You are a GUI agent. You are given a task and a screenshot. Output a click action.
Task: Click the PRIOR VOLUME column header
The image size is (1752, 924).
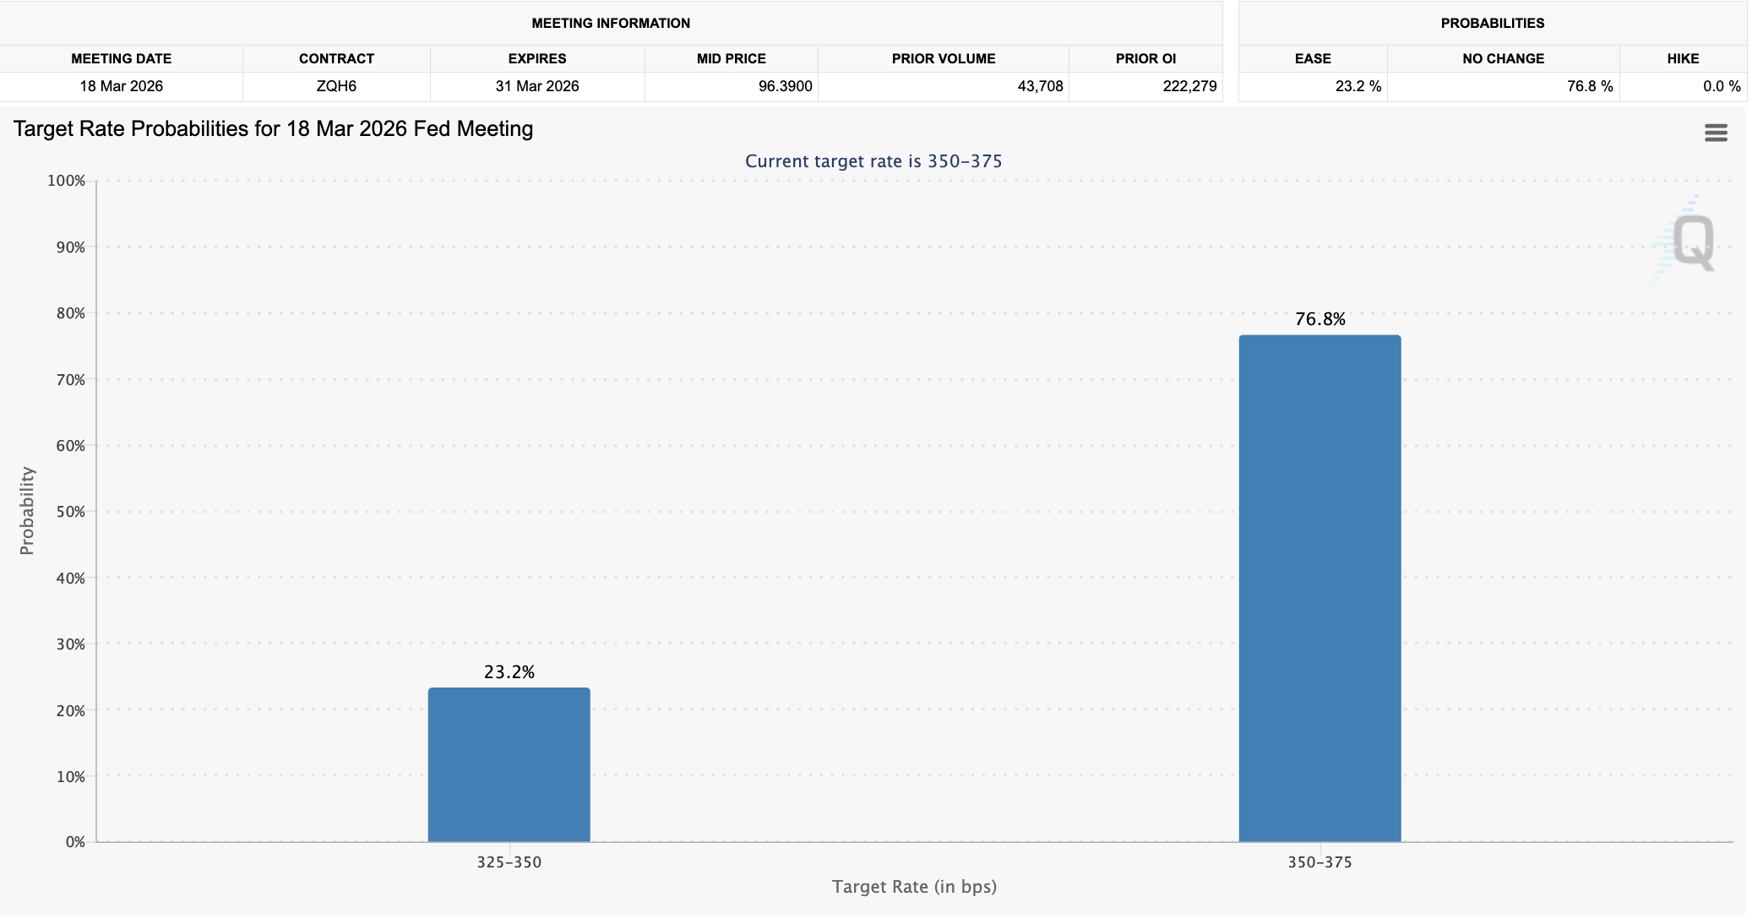pos(943,58)
